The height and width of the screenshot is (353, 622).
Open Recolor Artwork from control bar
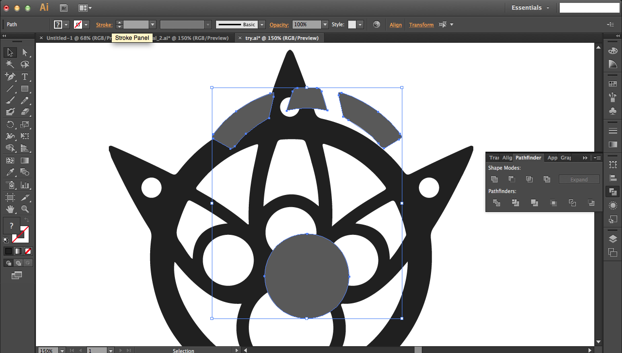pos(376,24)
